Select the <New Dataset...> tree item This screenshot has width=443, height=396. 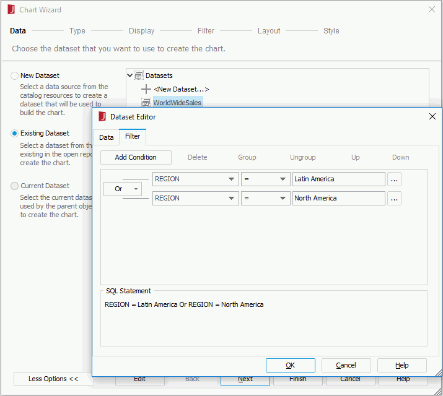(182, 89)
